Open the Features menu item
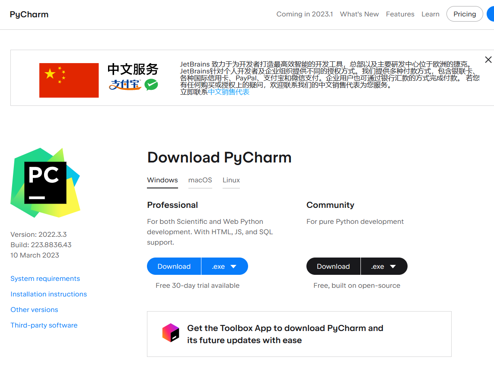The image size is (494, 366). (x=400, y=14)
